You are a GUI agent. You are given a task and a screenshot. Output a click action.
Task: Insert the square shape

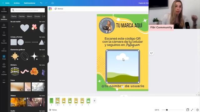click(x=13, y=42)
